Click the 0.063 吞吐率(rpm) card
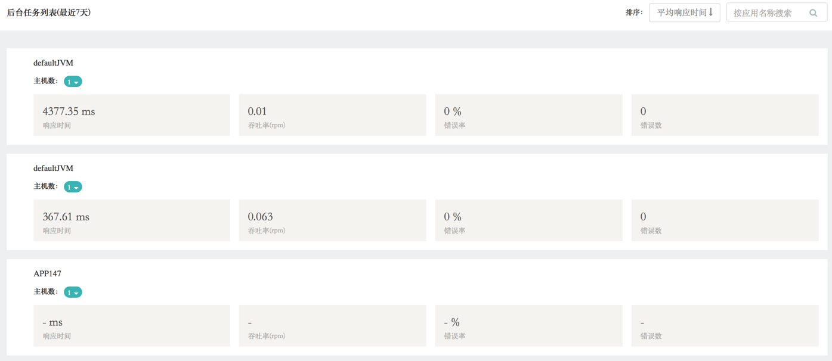This screenshot has width=832, height=361. pyautogui.click(x=332, y=220)
